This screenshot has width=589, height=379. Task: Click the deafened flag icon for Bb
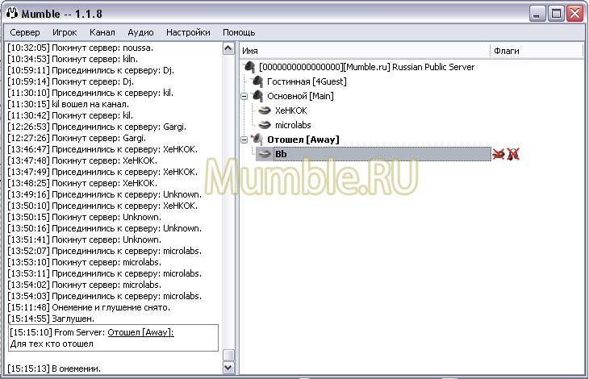click(x=513, y=154)
